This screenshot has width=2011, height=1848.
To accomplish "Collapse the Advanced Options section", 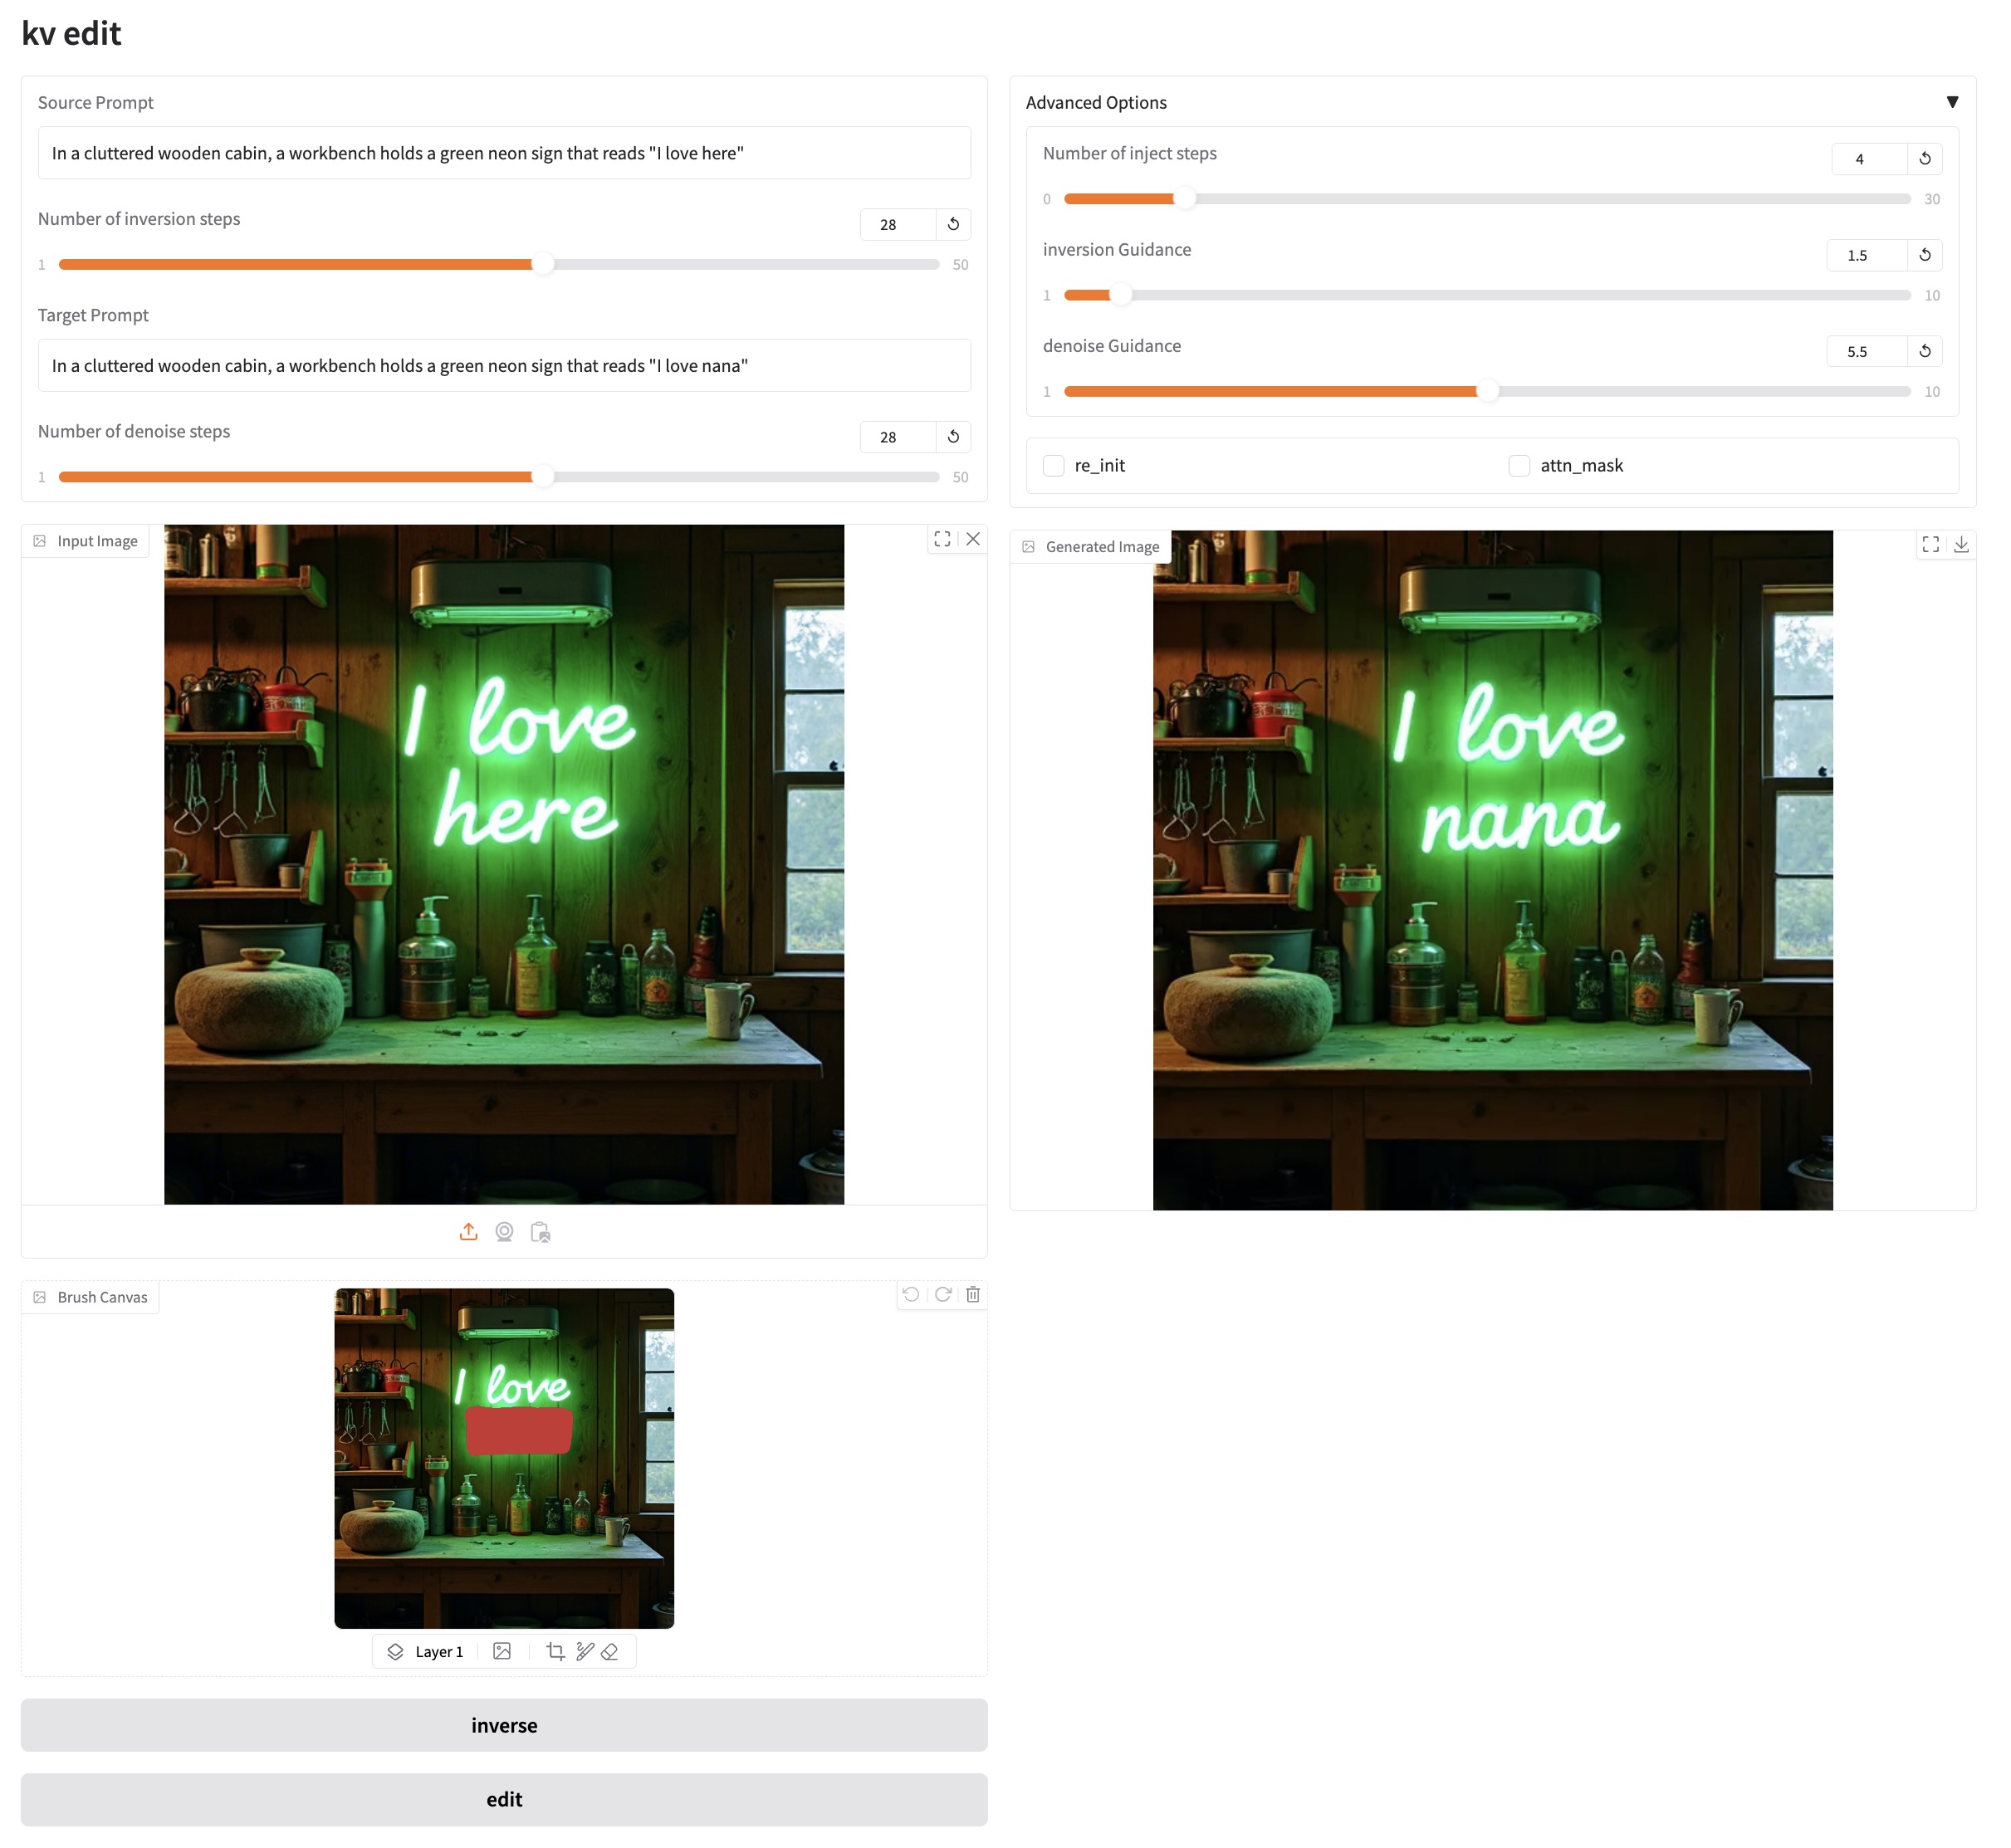I will [x=1952, y=102].
